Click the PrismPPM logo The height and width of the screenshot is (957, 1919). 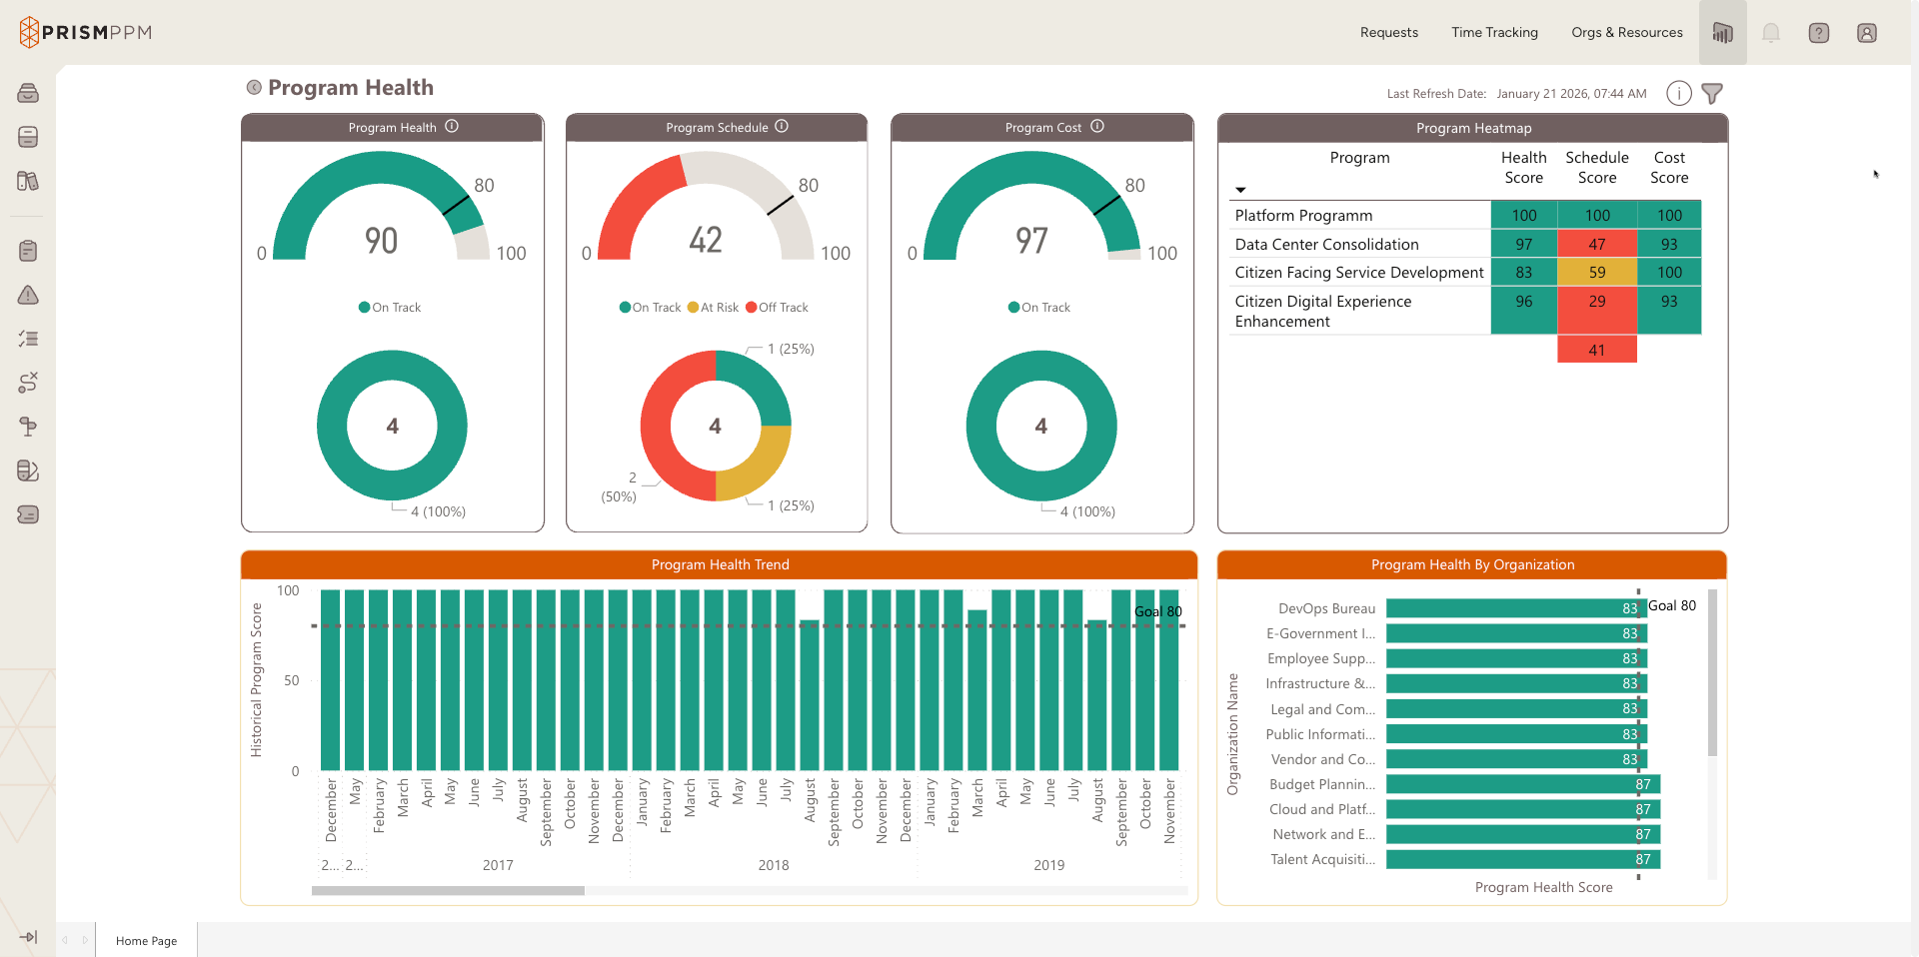point(84,32)
